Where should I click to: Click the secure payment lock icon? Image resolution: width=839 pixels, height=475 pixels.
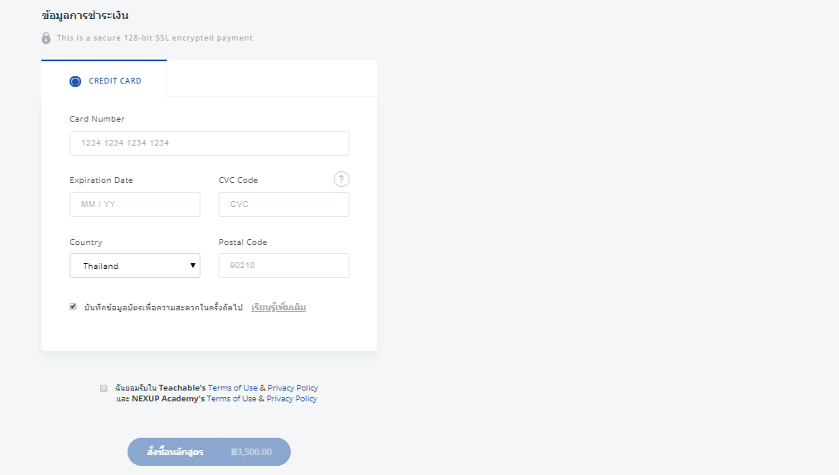click(46, 38)
